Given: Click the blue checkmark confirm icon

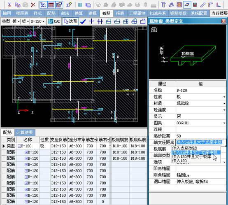Looking at the screenshot, I should 83,21.
